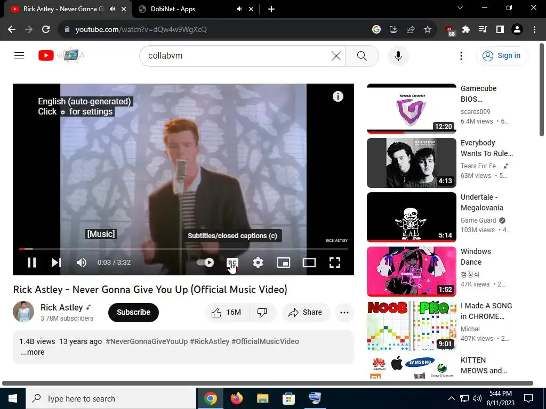Image resolution: width=546 pixels, height=409 pixels.
Task: Close the DobiNet - Apps tab
Action: point(251,9)
